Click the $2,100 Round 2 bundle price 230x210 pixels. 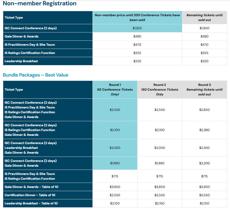pos(160,130)
